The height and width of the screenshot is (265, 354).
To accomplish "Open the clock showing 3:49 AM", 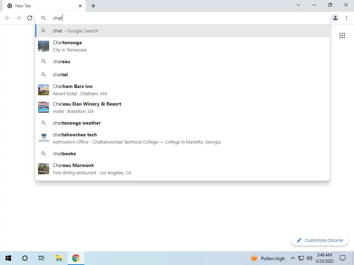I will click(x=324, y=258).
